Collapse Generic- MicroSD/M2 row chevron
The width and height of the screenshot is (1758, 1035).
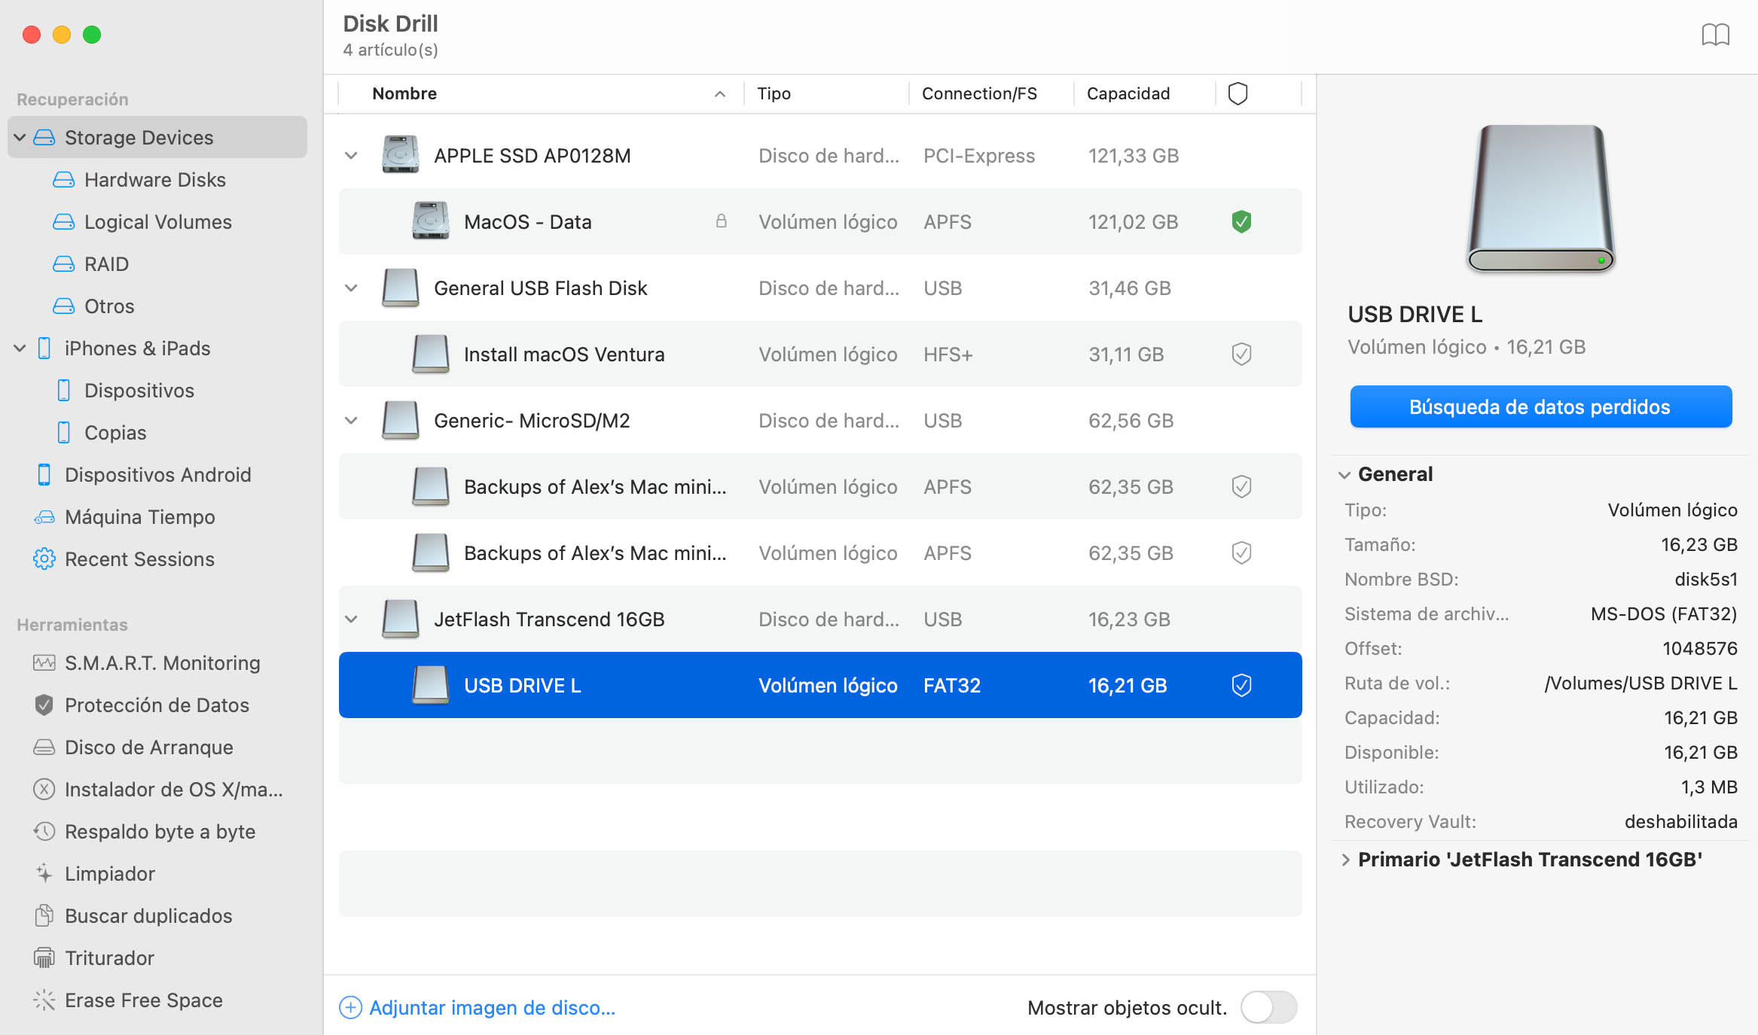tap(351, 420)
